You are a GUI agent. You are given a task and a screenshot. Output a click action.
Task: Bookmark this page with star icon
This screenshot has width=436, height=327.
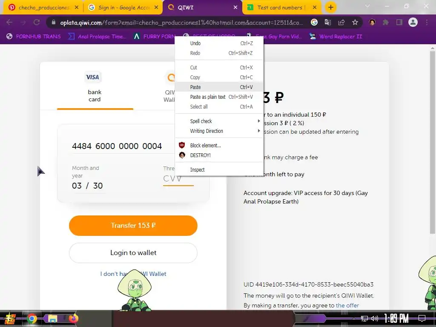[355, 22]
